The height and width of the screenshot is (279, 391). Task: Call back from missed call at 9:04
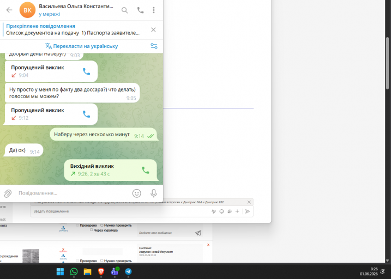86,72
